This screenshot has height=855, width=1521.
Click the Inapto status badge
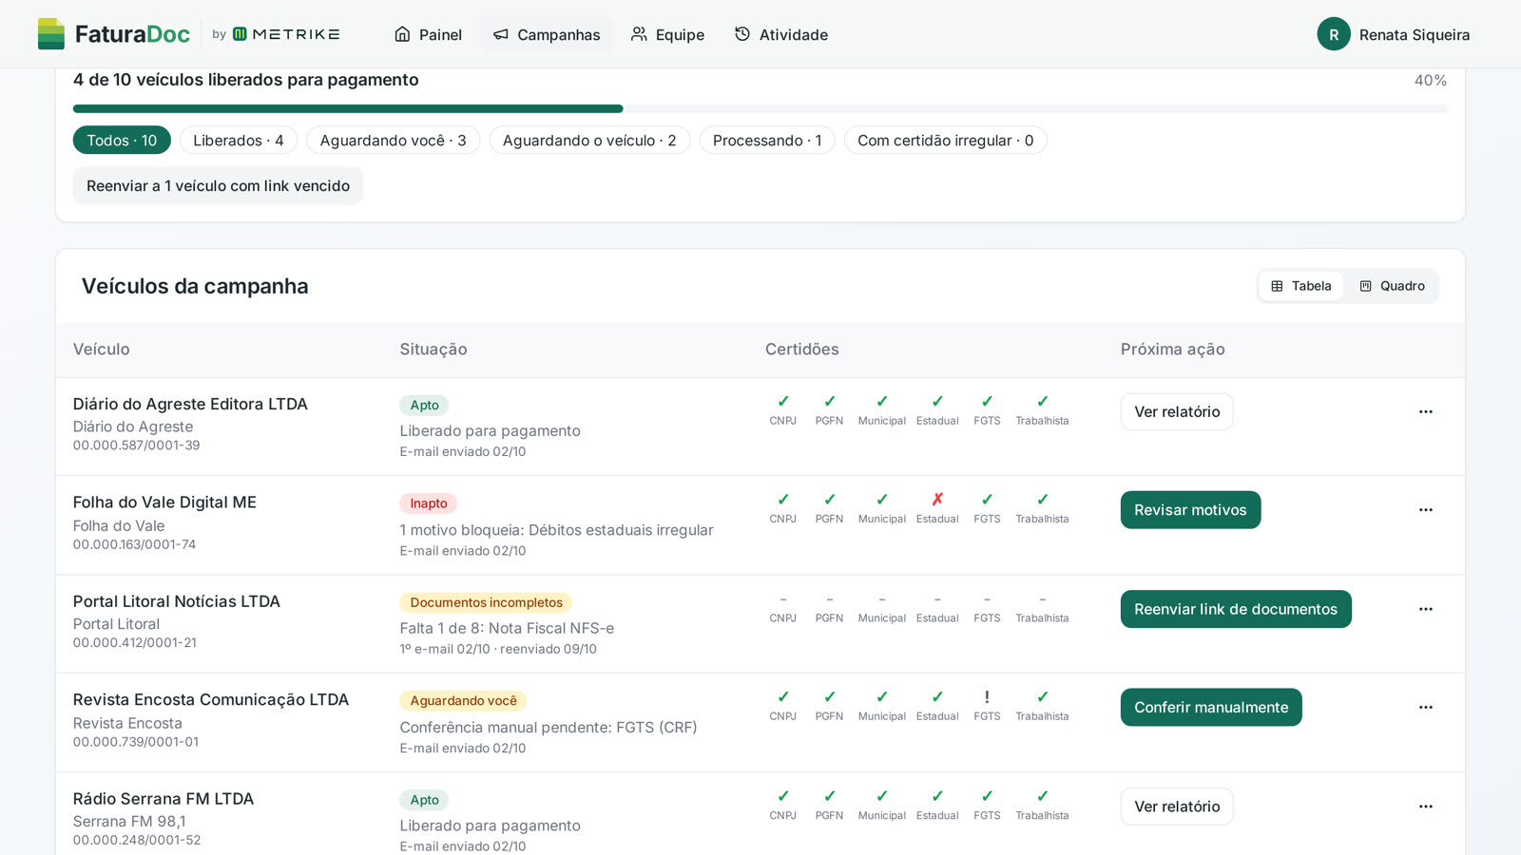pos(429,503)
